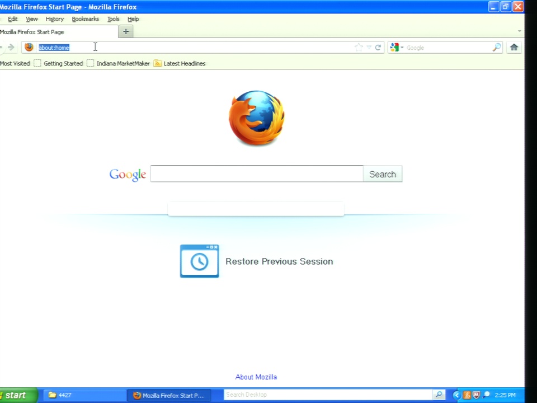Open the Tools menu
Viewport: 537px width, 403px height.
tap(113, 19)
